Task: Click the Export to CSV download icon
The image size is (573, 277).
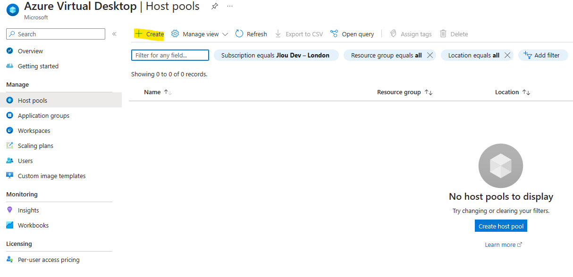Action: pos(278,33)
